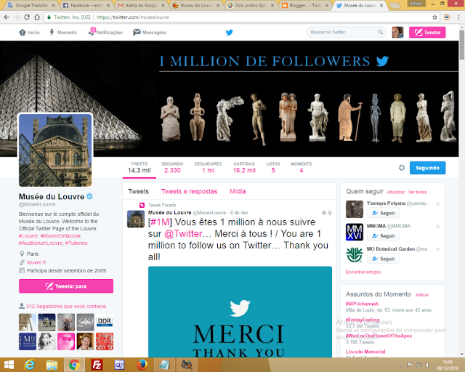Open Listas 5 stat
465x372 pixels.
pos(273,168)
